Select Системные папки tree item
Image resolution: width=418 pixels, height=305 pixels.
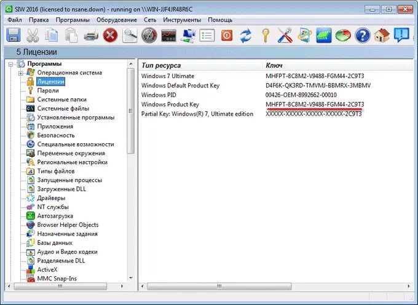(62, 100)
